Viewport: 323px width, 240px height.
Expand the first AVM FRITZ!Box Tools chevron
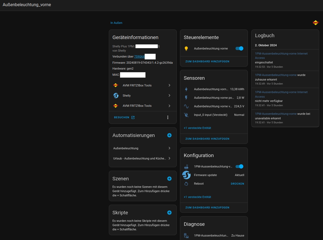click(x=169, y=85)
